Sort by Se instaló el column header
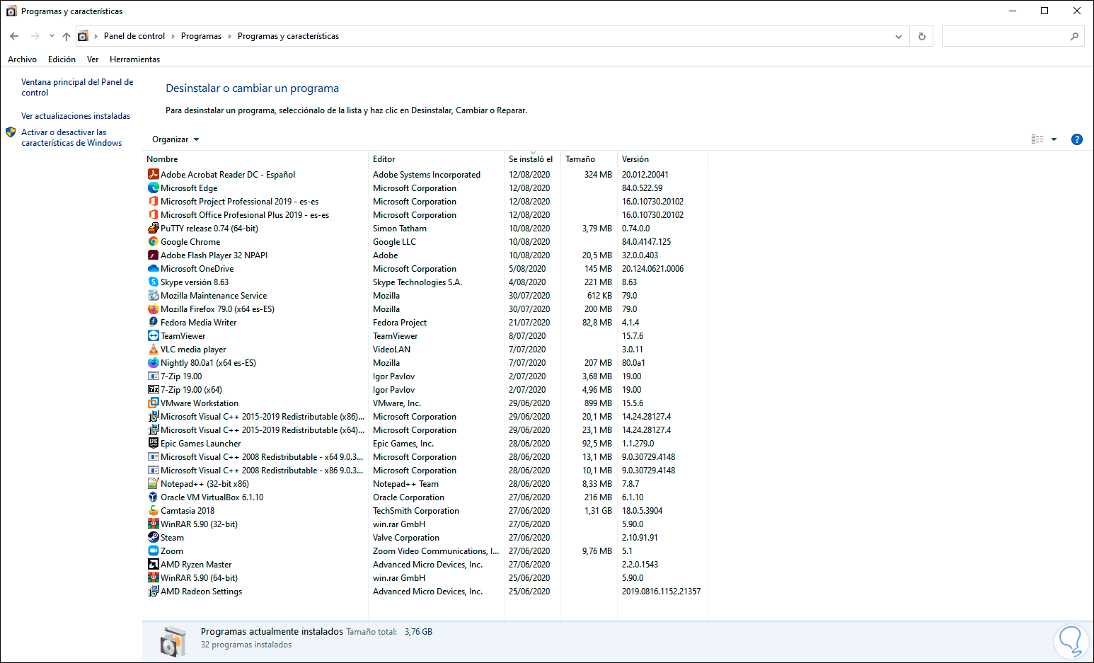This screenshot has height=663, width=1094. (x=532, y=159)
